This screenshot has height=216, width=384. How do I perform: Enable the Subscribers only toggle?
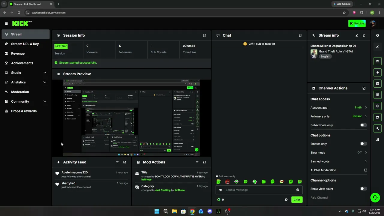[363, 125]
